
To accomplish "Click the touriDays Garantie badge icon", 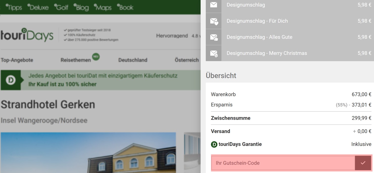I will click(214, 144).
